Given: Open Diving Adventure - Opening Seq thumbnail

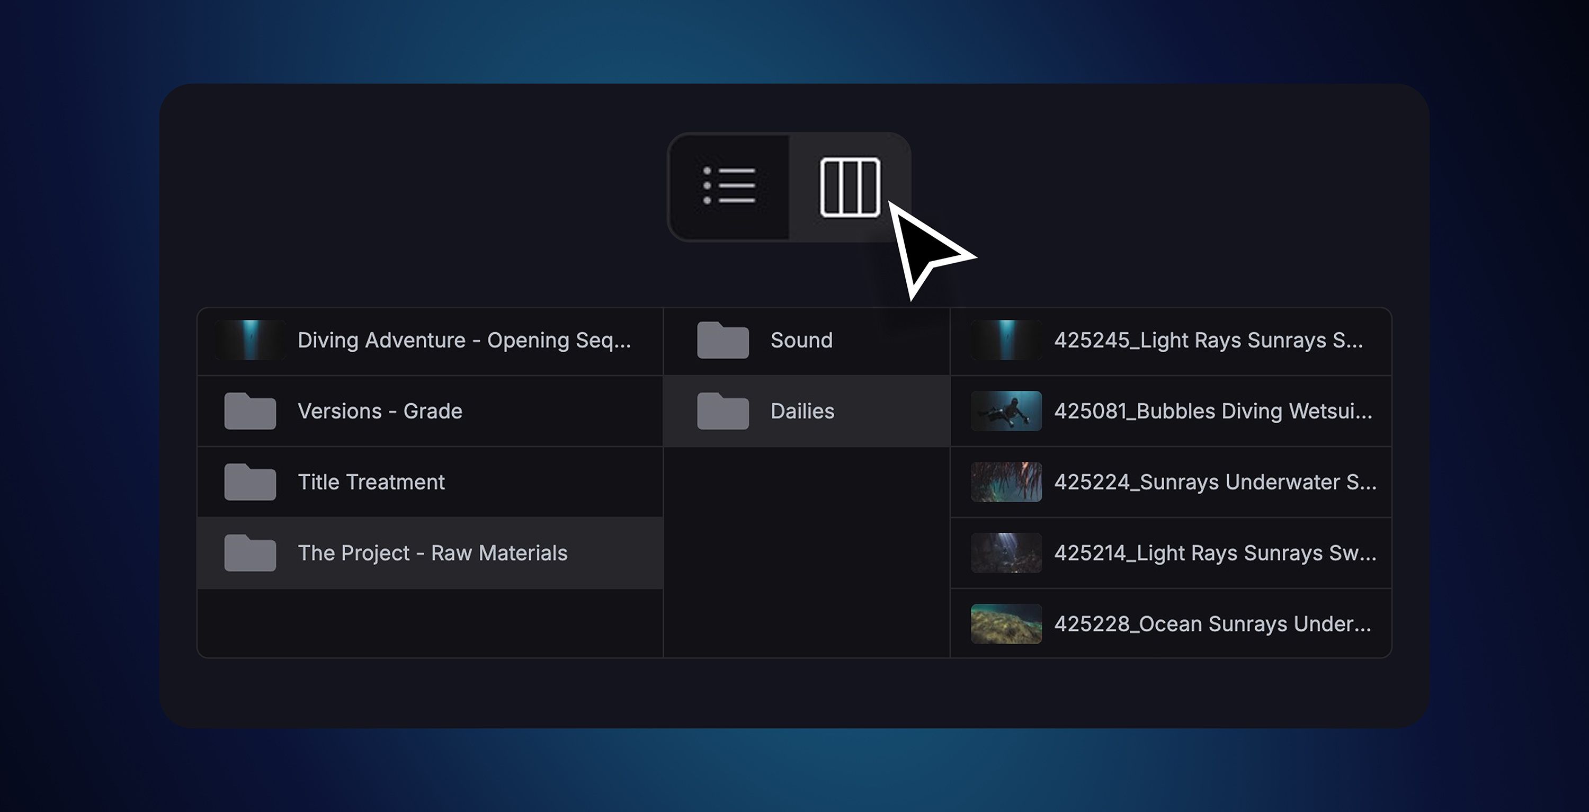Looking at the screenshot, I should (250, 340).
